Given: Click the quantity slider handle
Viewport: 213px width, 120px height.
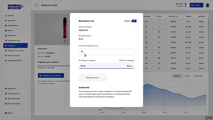Looking at the screenshot, I should click(x=134, y=68).
